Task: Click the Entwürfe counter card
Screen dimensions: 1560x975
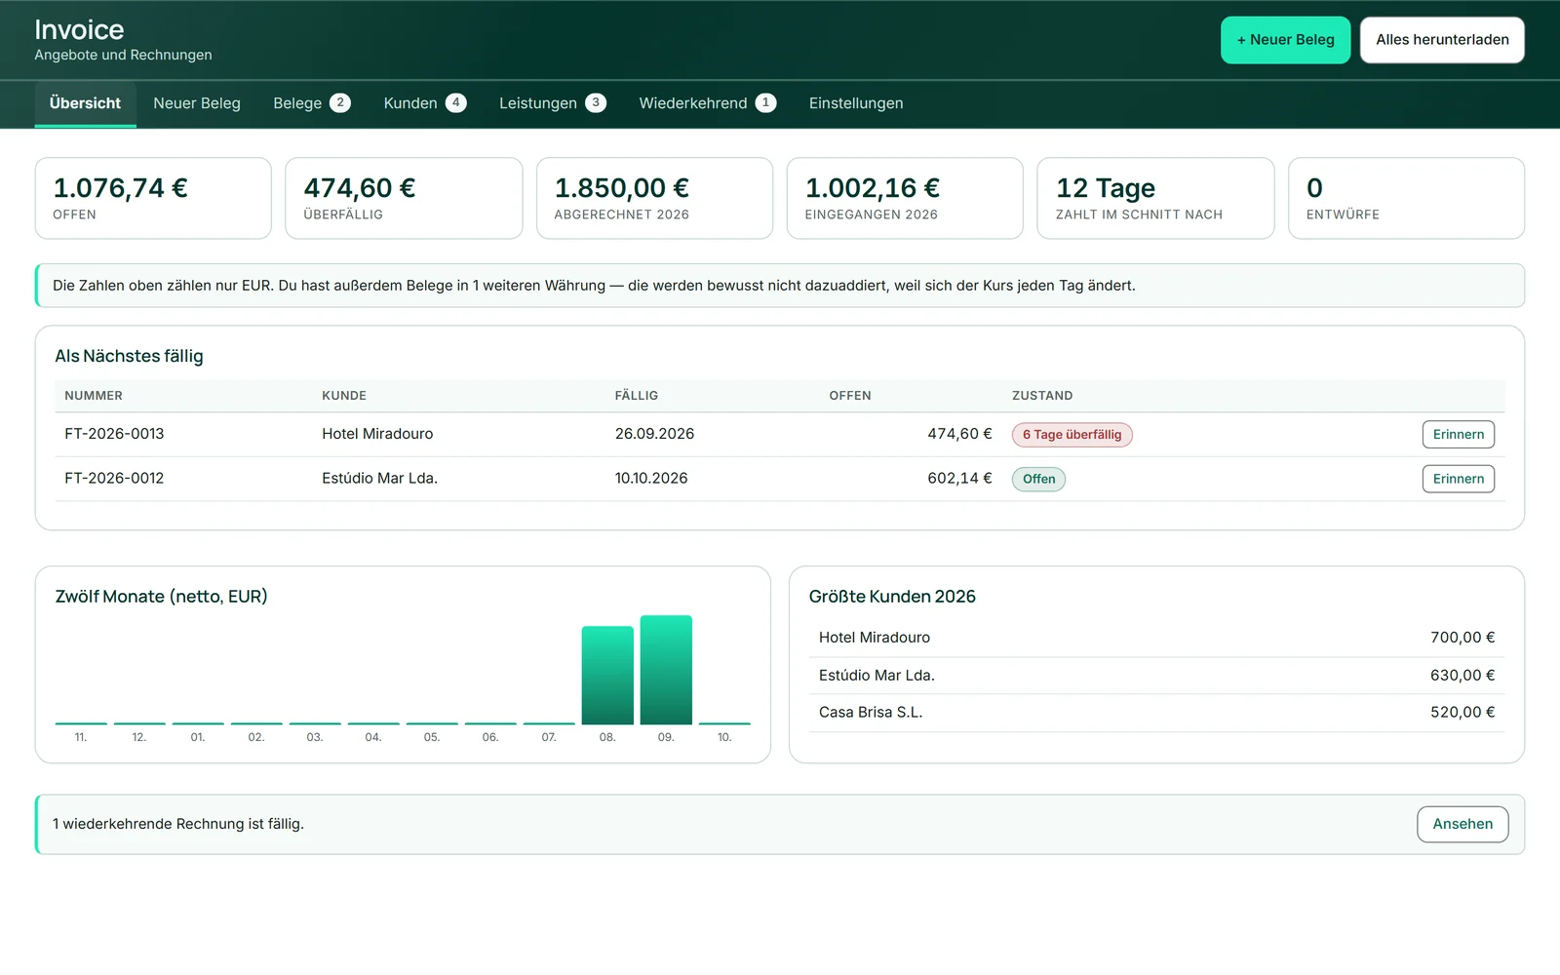Action: [1406, 198]
